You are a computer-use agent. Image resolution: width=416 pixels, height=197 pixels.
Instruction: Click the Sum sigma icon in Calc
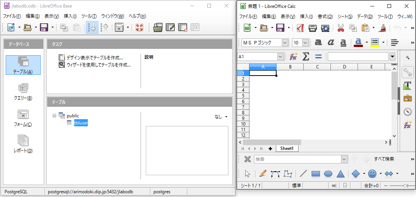306,56
